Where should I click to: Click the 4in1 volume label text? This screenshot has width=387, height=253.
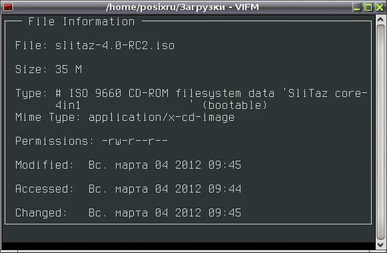coord(68,106)
